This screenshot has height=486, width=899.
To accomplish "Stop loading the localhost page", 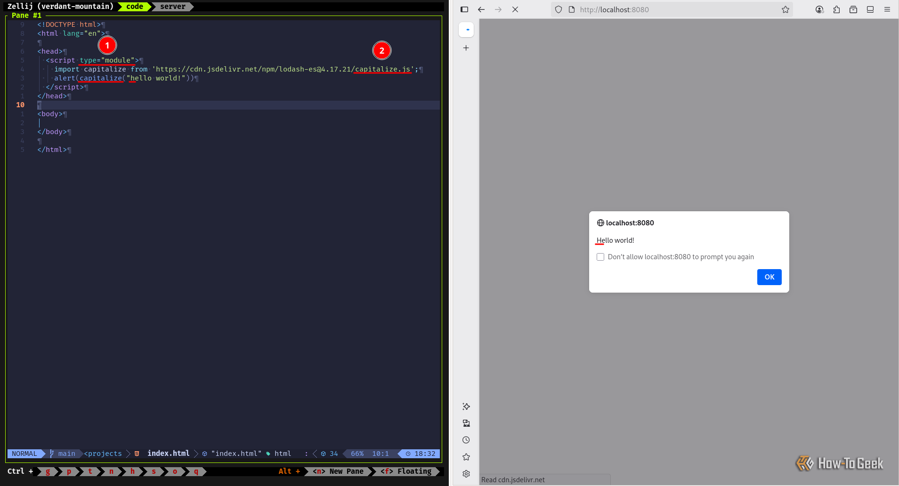I will coord(515,9).
